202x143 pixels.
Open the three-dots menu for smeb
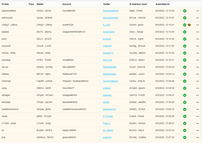point(197,116)
